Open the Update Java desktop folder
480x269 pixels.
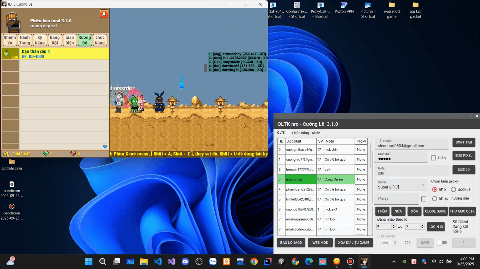(12, 164)
